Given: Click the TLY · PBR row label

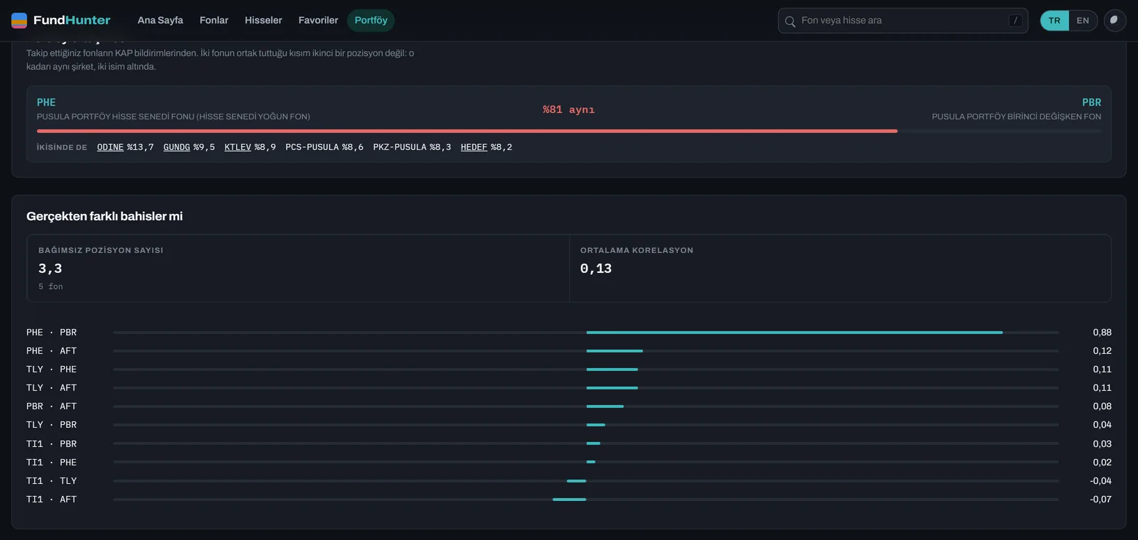Looking at the screenshot, I should 51,425.
